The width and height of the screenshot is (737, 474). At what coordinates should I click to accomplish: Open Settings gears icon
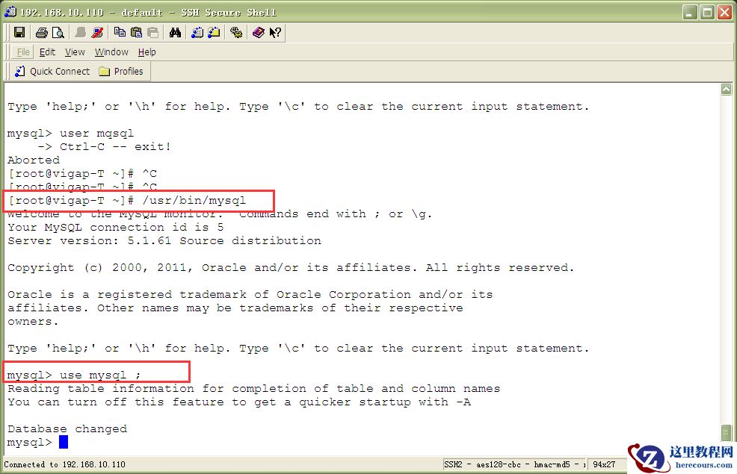click(x=236, y=32)
